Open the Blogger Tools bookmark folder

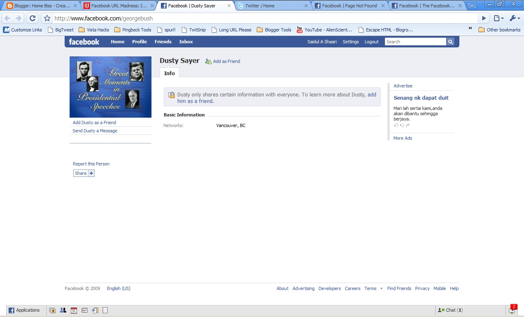tap(274, 30)
